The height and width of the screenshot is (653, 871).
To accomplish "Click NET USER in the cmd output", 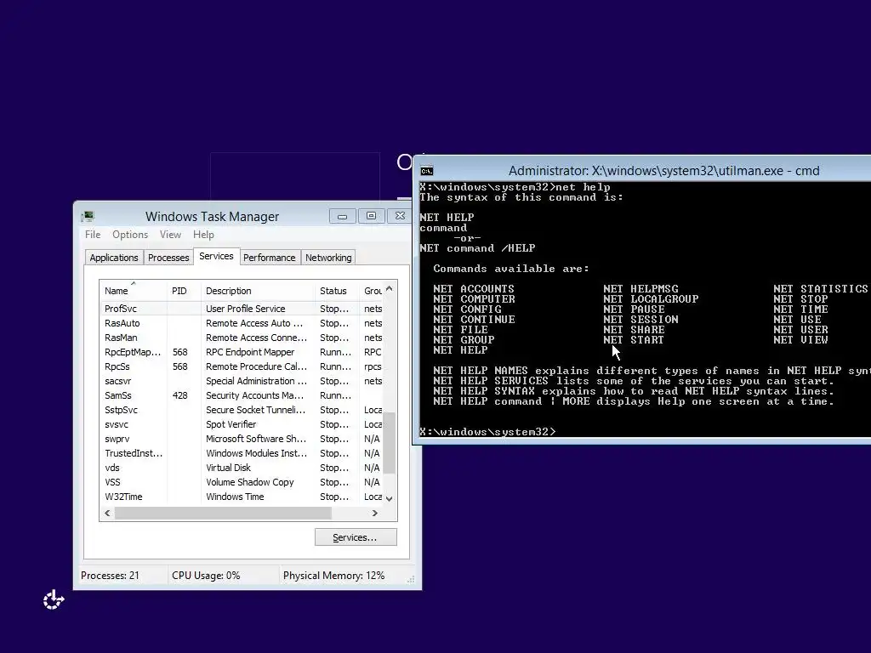I will [x=800, y=329].
